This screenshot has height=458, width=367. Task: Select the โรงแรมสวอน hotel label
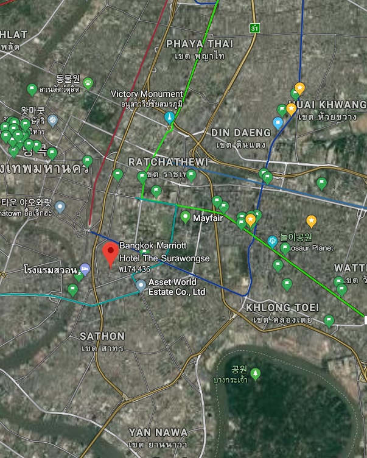(51, 270)
